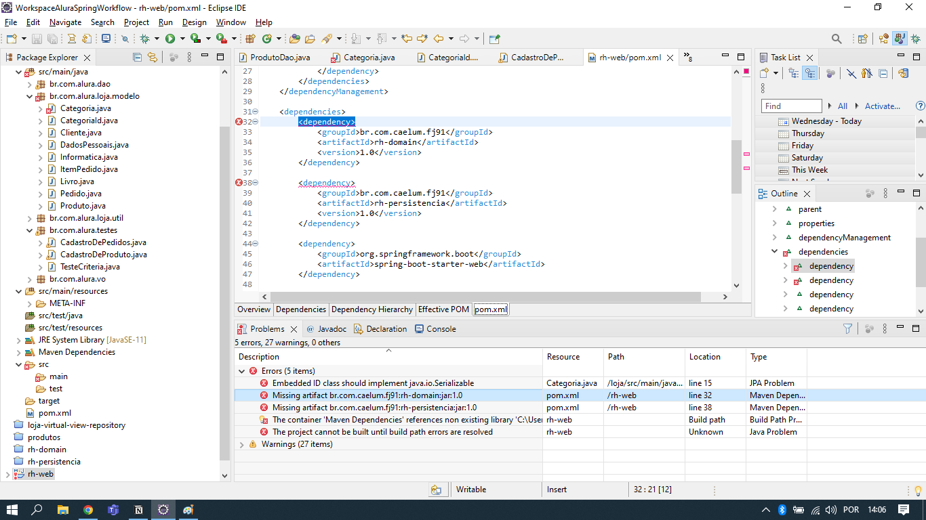Screen dimensions: 926x520
Task: Switch to Effective POM tab
Action: [443, 309]
